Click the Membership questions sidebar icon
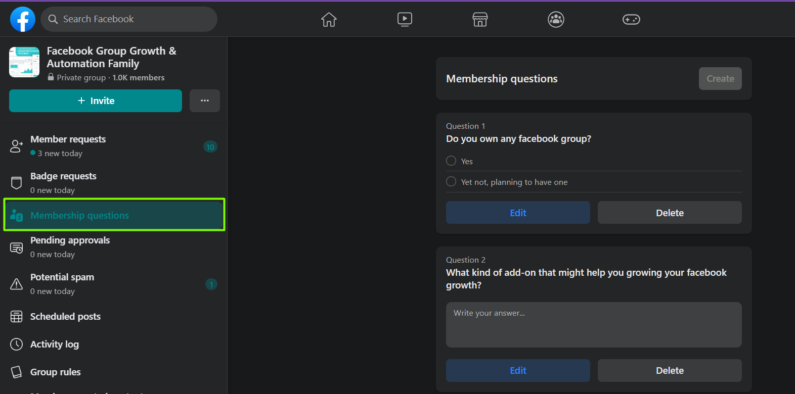The width and height of the screenshot is (795, 394). [16, 215]
